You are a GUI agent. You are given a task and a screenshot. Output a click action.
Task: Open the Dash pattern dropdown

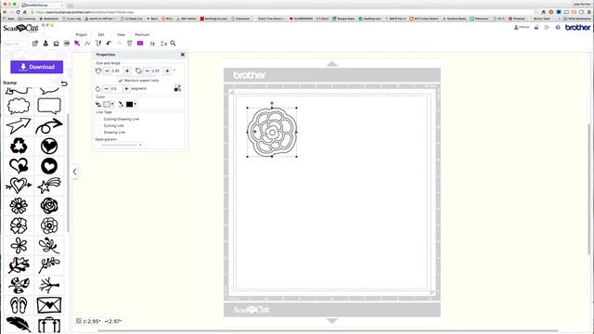[122, 145]
